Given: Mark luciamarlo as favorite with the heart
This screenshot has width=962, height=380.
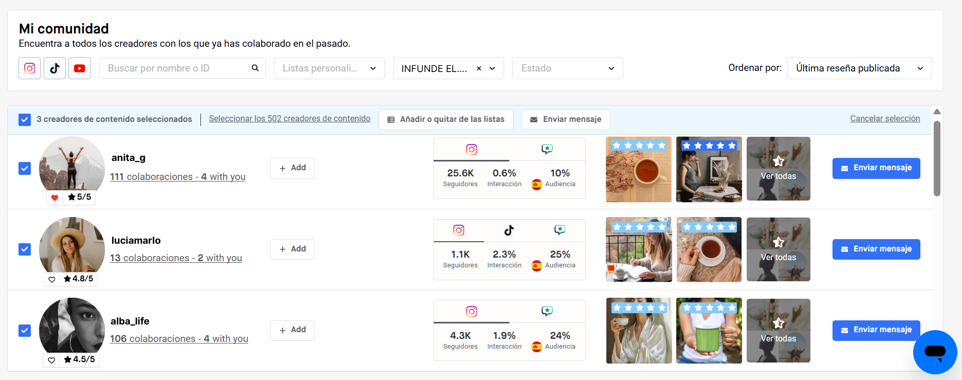Looking at the screenshot, I should click(x=52, y=279).
